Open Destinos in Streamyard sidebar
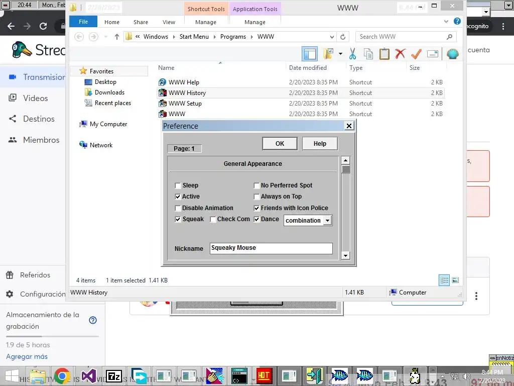This screenshot has height=386, width=514. pos(39,119)
